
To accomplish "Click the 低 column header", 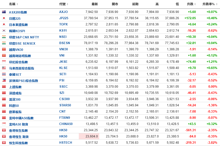I will (177, 4).
